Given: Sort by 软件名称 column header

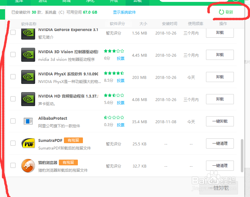Looking at the screenshot, I should tap(29, 24).
